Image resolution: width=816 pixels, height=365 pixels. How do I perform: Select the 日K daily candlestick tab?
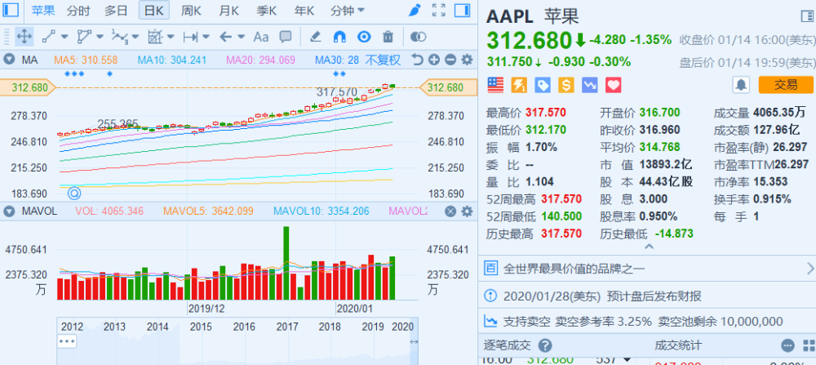[x=154, y=11]
